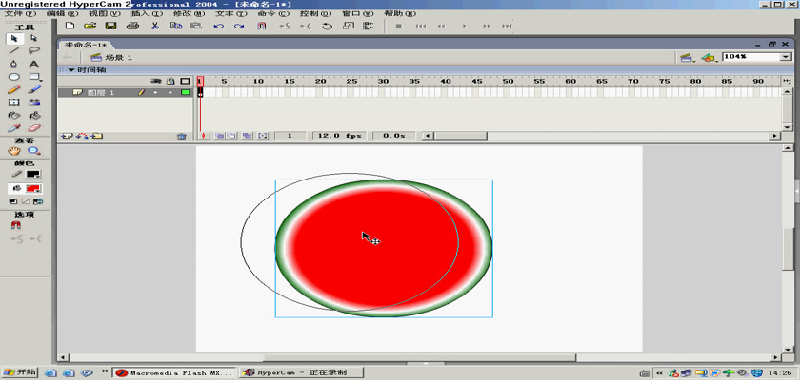Collapse the 时间轴 timeline panel
This screenshot has height=380, width=800.
(71, 69)
